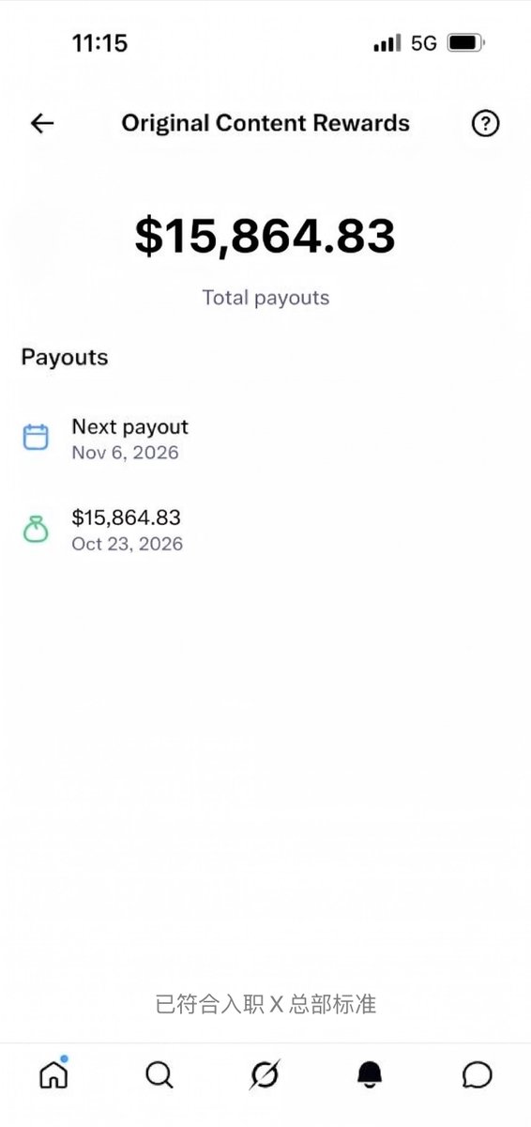Click the Total payouts label

coord(265,298)
